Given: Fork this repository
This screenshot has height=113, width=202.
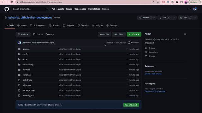Looking at the screenshot, I should coord(164,18).
